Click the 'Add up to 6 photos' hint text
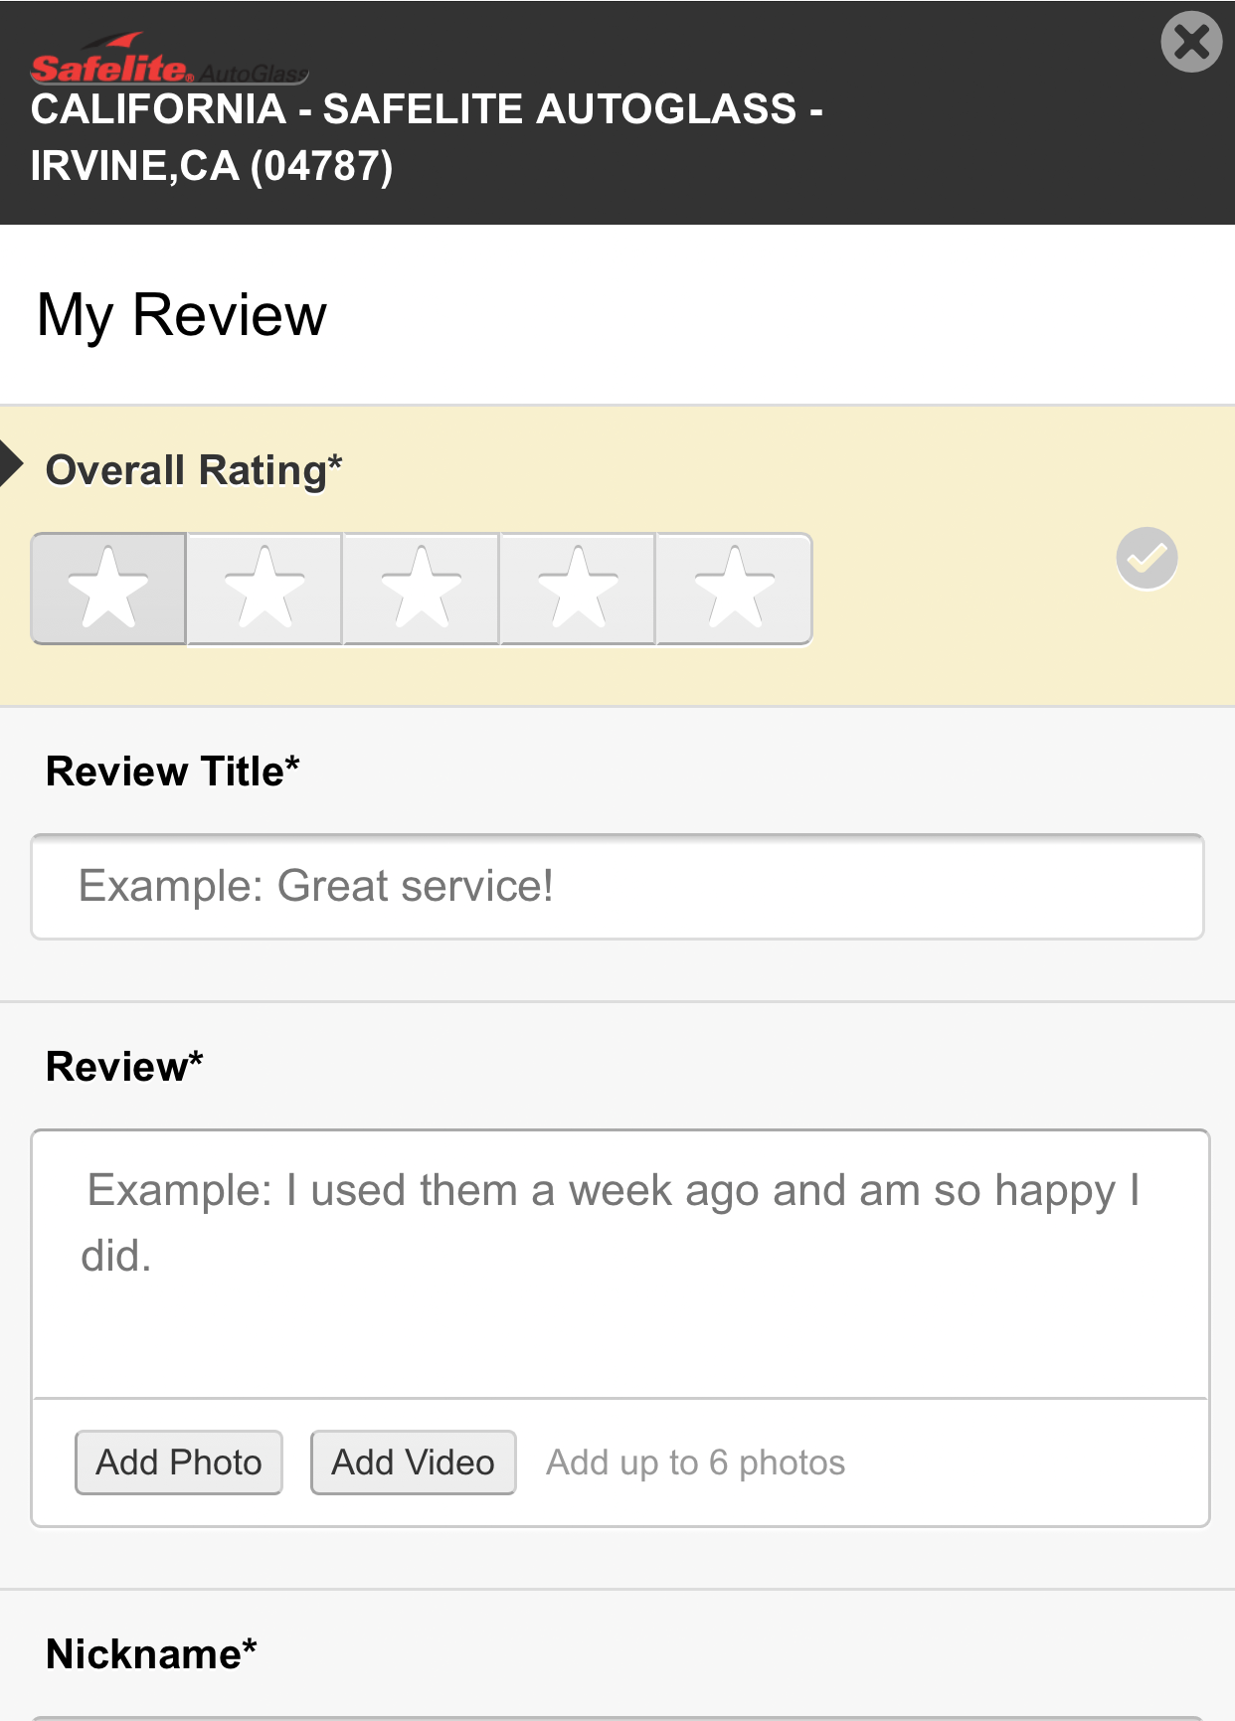1235x1721 pixels. pyautogui.click(x=696, y=1463)
